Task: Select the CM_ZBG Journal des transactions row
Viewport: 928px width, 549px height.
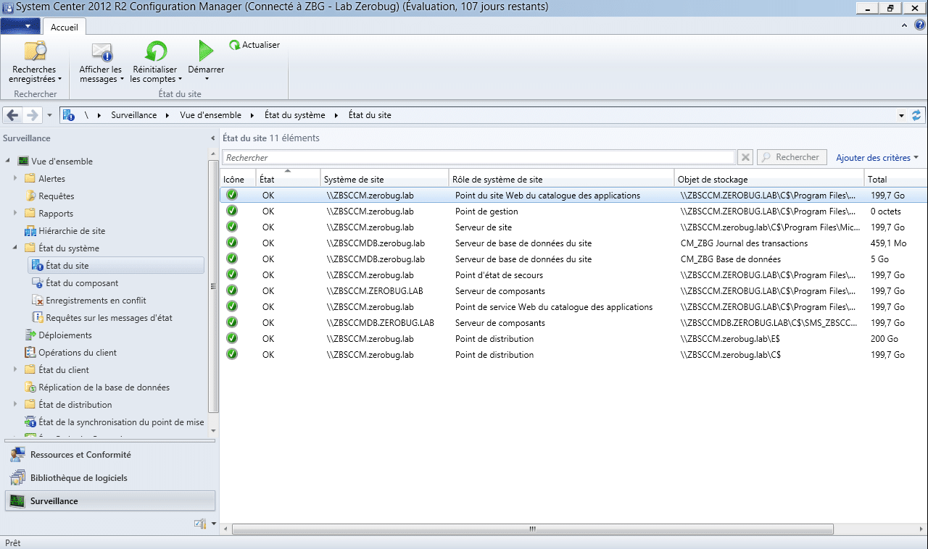Action: 573,243
